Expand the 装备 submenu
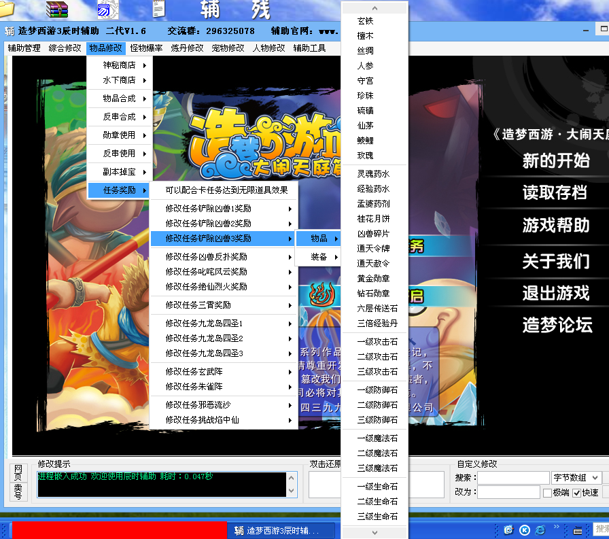The width and height of the screenshot is (609, 539). point(319,257)
